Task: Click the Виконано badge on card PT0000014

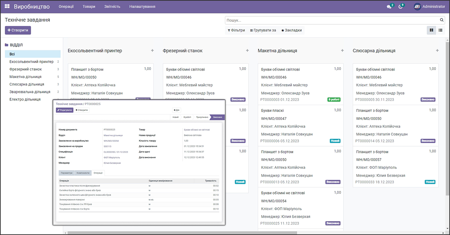Action: tap(428, 141)
